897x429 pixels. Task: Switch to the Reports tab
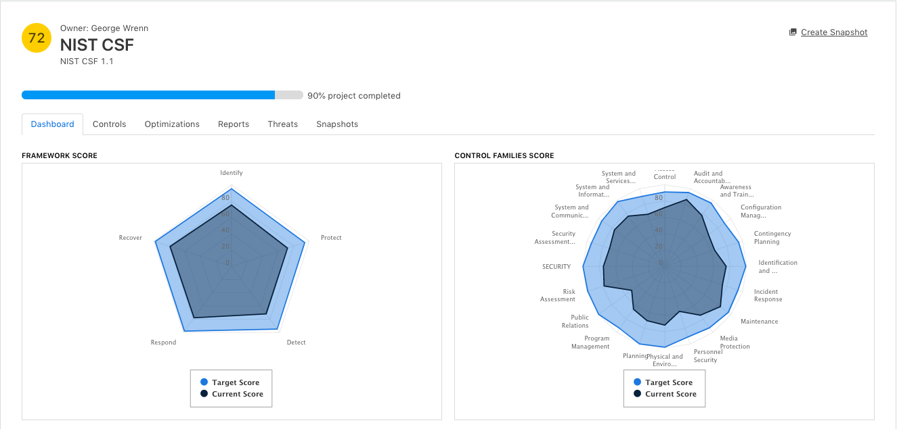click(x=233, y=124)
